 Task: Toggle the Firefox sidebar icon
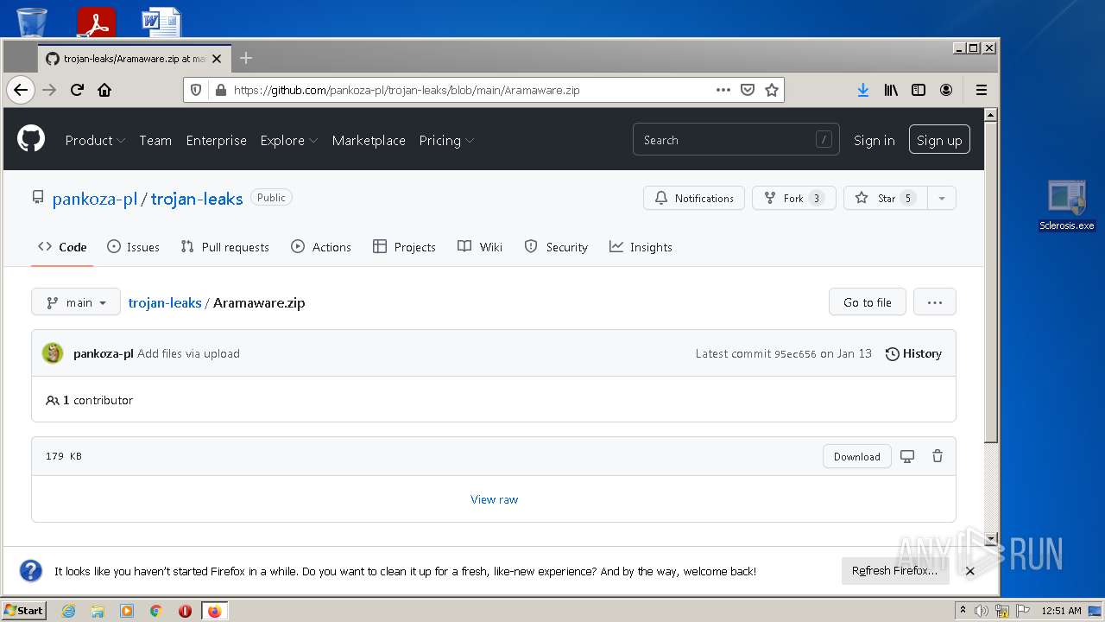(919, 90)
